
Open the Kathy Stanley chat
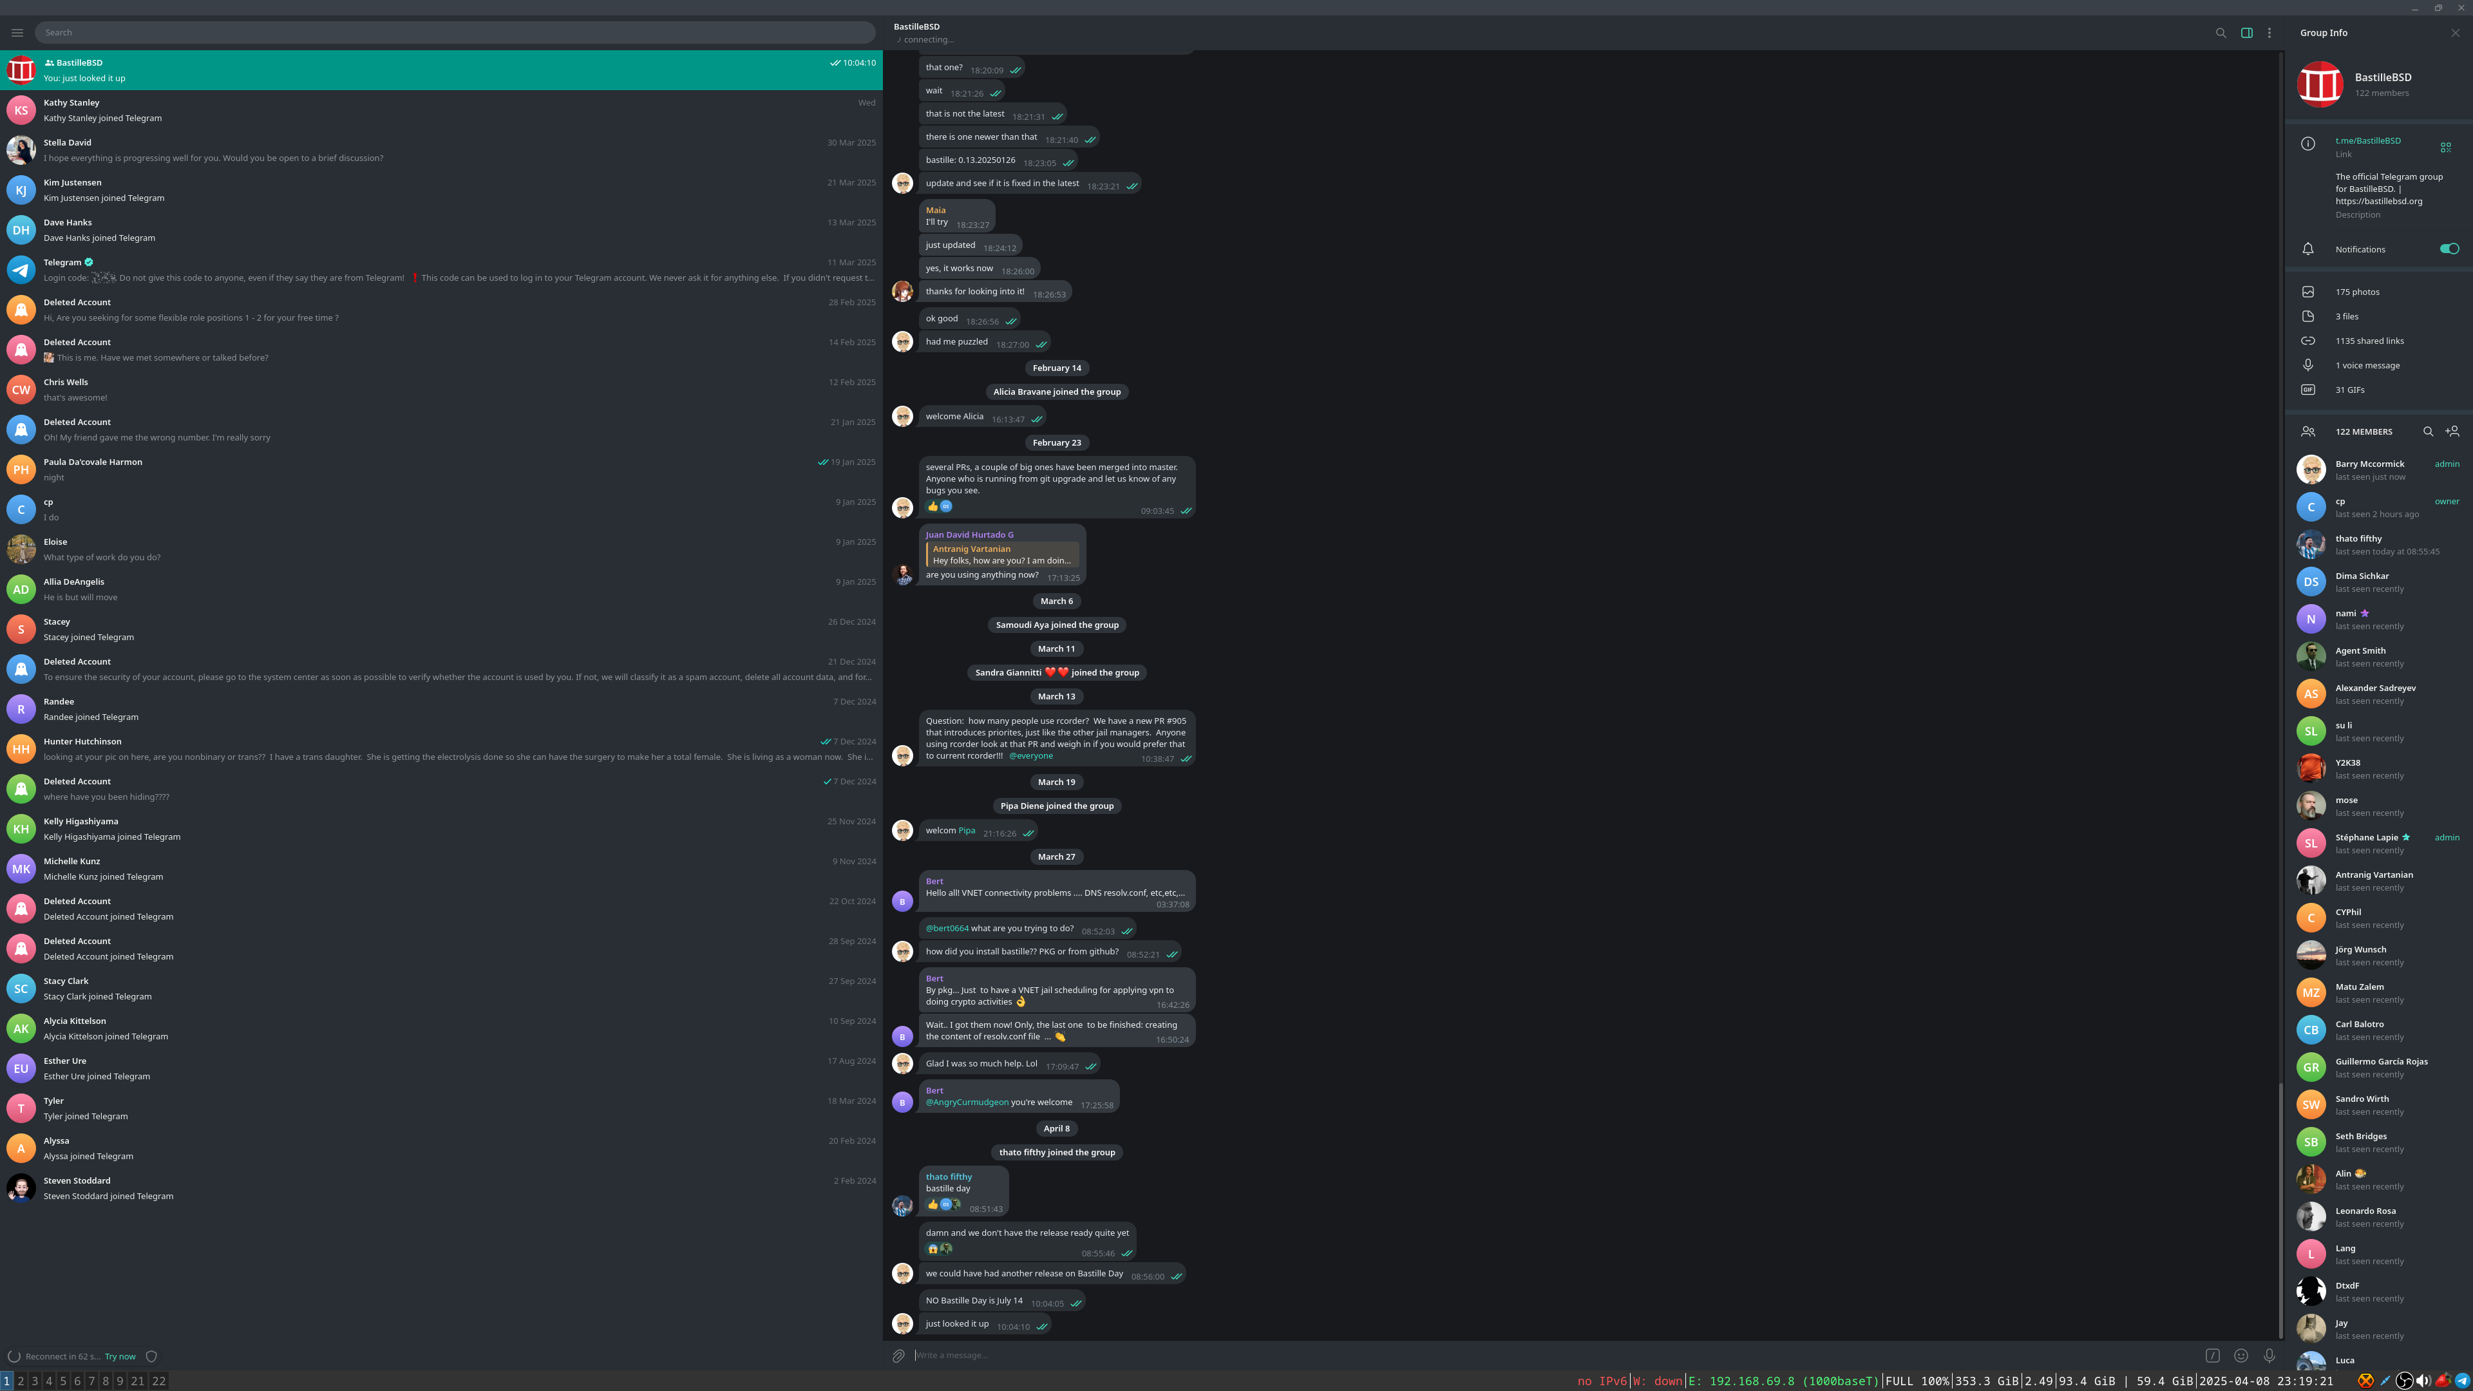pyautogui.click(x=441, y=110)
